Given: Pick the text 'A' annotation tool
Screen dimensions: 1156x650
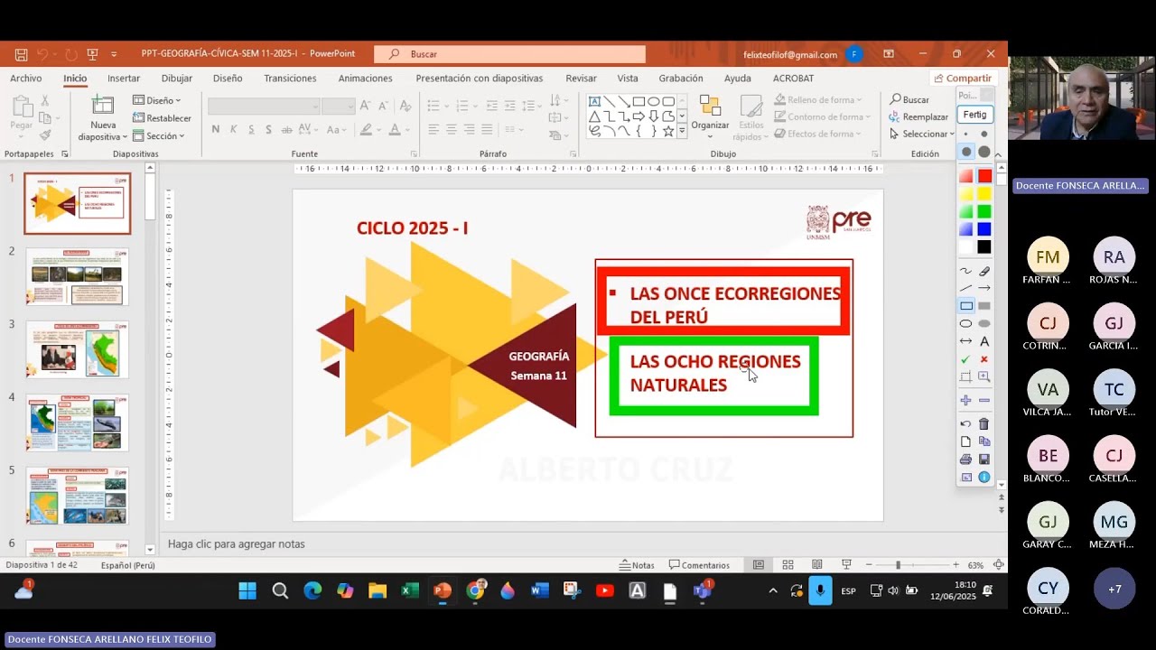Looking at the screenshot, I should pos(984,341).
